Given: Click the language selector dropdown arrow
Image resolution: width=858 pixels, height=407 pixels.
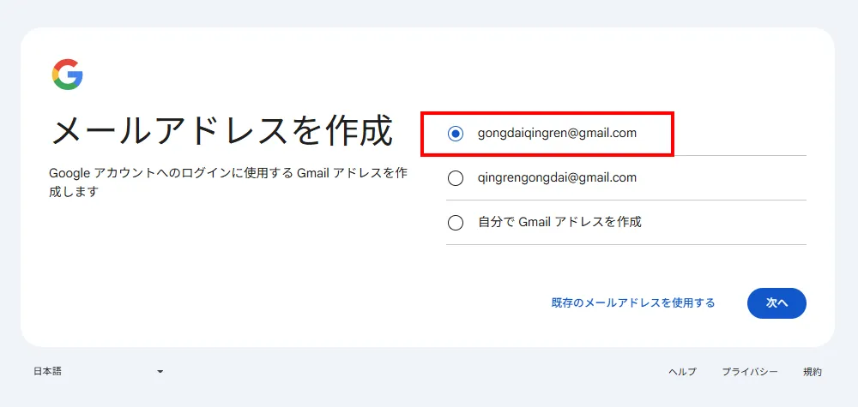Looking at the screenshot, I should tap(160, 371).
